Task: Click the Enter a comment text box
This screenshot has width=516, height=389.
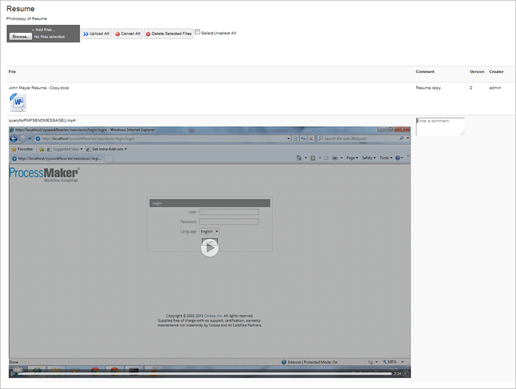Action: 440,126
